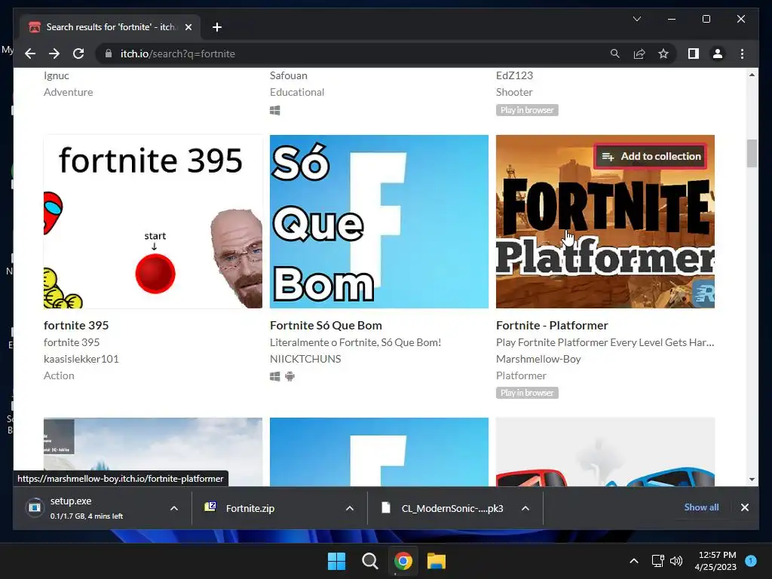The width and height of the screenshot is (772, 579).
Task: Open the Windows Start menu
Action: click(337, 561)
